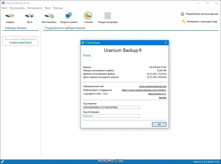Click the key icon for activation
The width and height of the screenshot is (221, 164).
point(183,22)
